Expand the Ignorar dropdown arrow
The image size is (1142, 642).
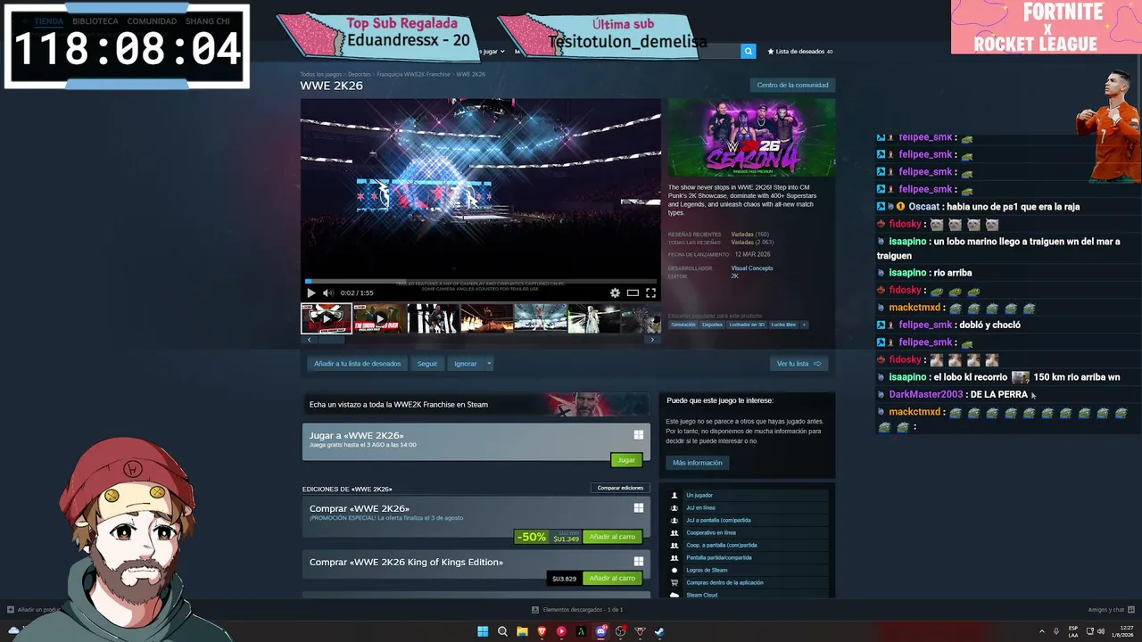coord(489,364)
